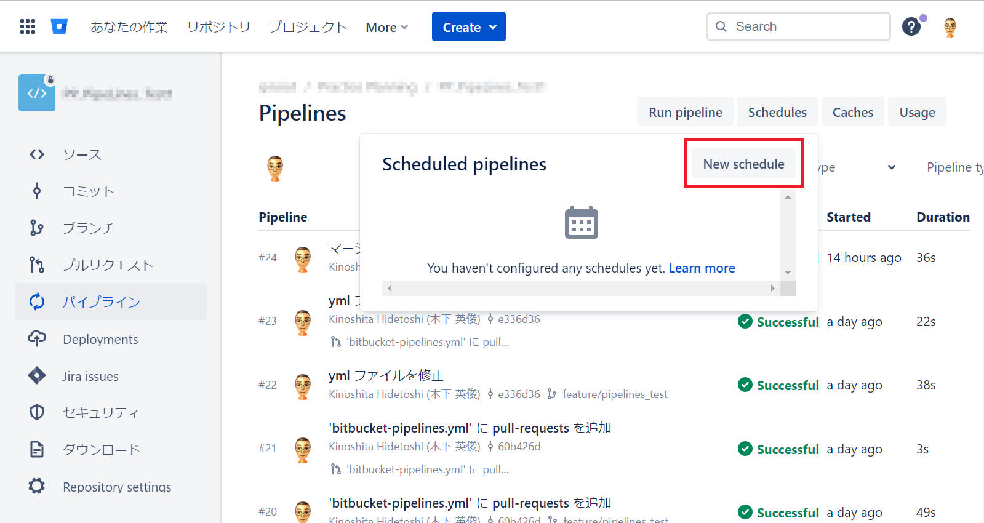This screenshot has width=984, height=523.
Task: Open the Pipeline type filter dropdown
Action: pyautogui.click(x=955, y=167)
